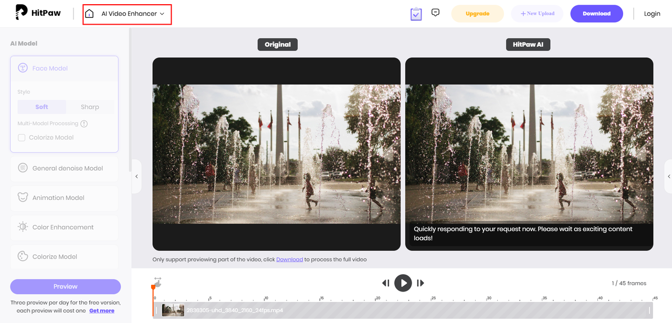Viewport: 672px width, 323px height.
Task: Enable the Colorize Model checkbox
Action: [x=22, y=137]
